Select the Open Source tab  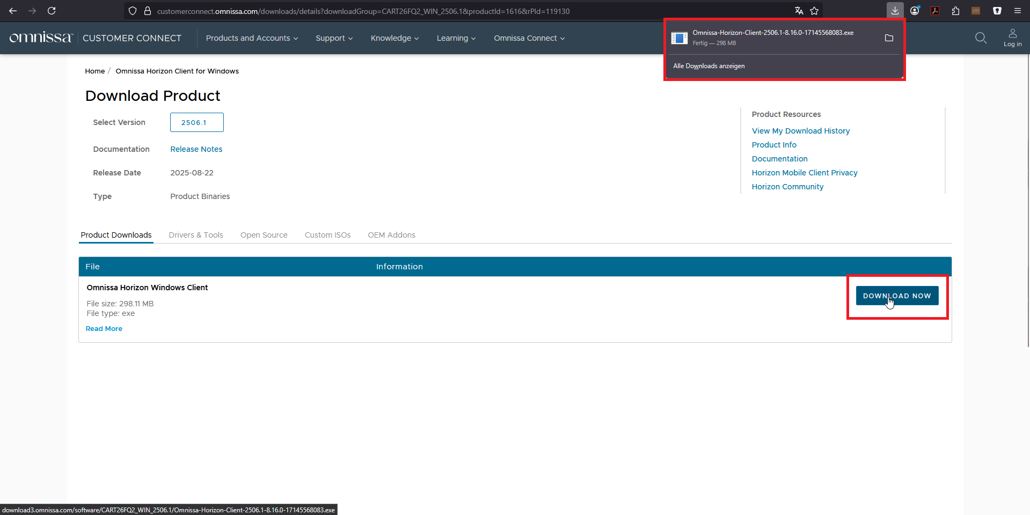264,235
